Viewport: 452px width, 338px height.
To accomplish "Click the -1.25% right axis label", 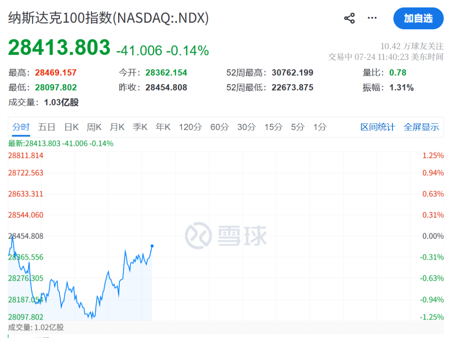I will pyautogui.click(x=431, y=317).
